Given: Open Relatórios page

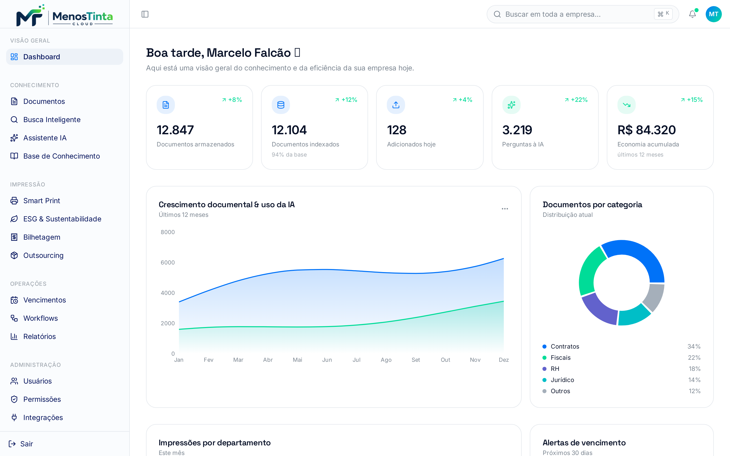Looking at the screenshot, I should pos(65,336).
